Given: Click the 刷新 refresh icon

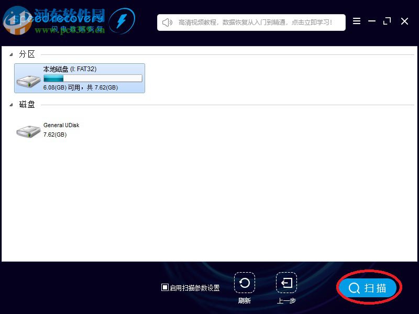Looking at the screenshot, I should pos(245,283).
